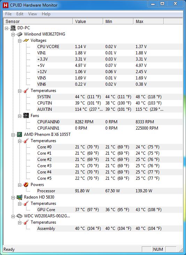Select the Processor power row
186x255 pixels.
click(x=109, y=191)
